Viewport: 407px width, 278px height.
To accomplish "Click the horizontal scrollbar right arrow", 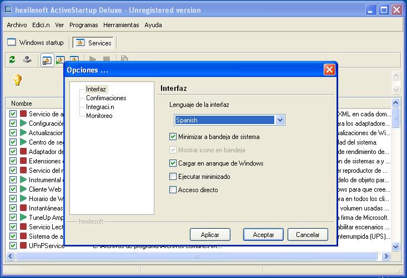I will (386, 256).
